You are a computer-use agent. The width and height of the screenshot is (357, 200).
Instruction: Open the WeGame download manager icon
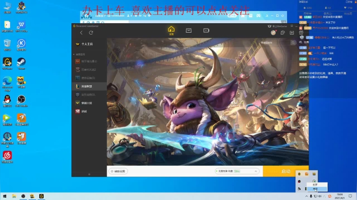(x=292, y=33)
